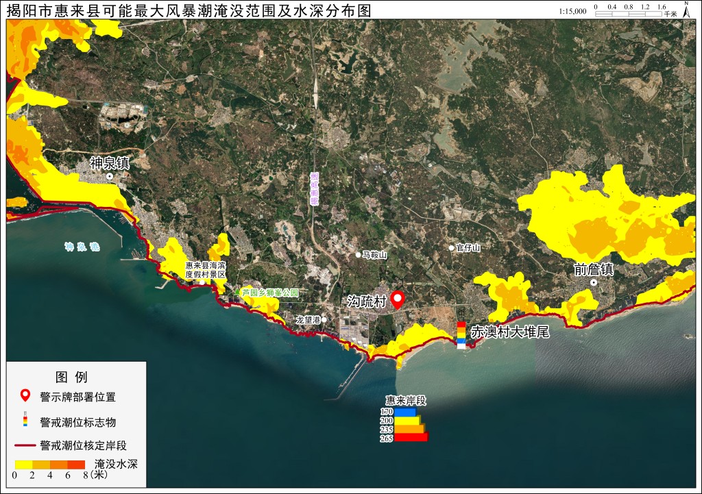Click the 1:15,000 scale text

(572, 11)
